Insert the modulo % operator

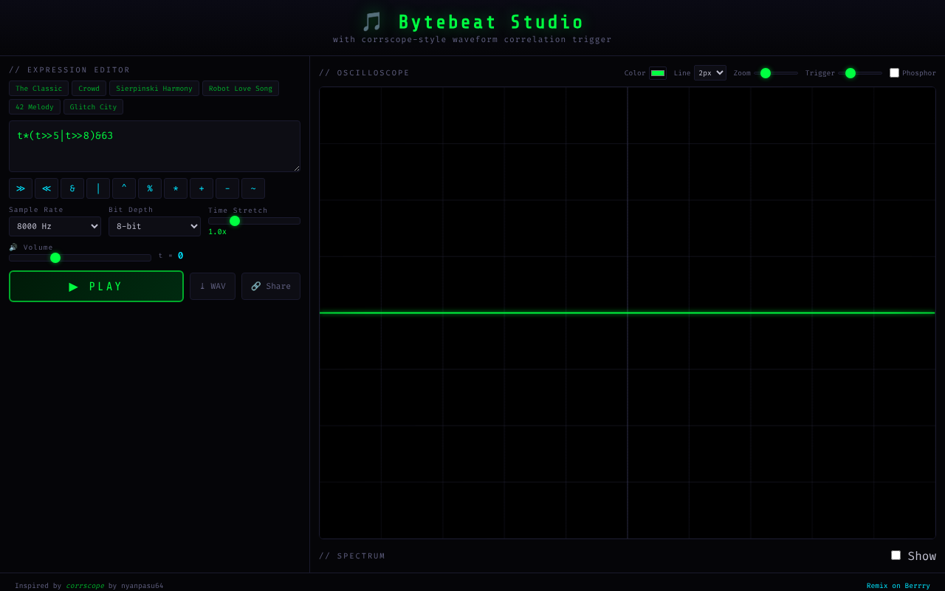click(x=150, y=188)
